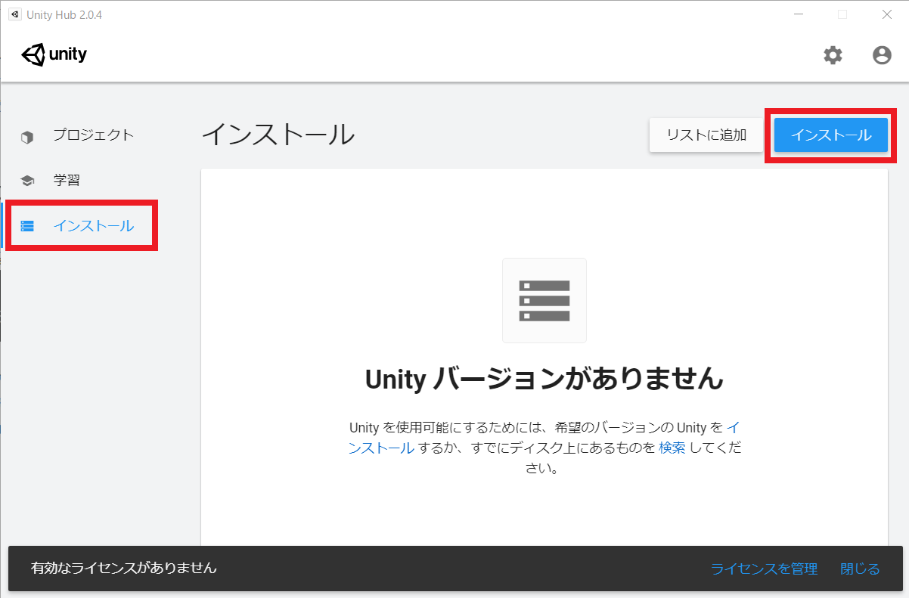Viewport: 909px width, 598px height.
Task: Click the インストール sidebar list icon
Action: pos(28,225)
